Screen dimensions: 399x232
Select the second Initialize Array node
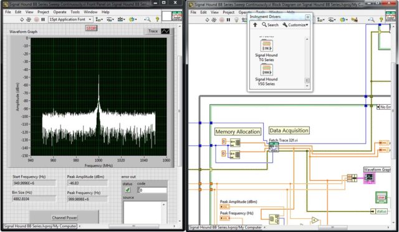(235, 154)
